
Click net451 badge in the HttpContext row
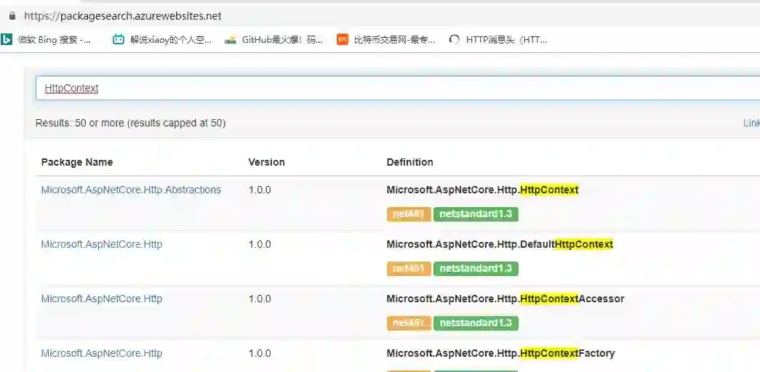click(409, 214)
